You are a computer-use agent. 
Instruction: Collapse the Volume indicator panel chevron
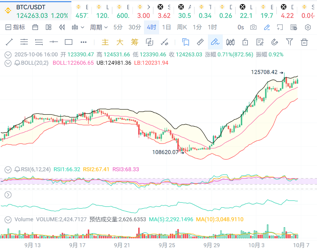click(8, 220)
